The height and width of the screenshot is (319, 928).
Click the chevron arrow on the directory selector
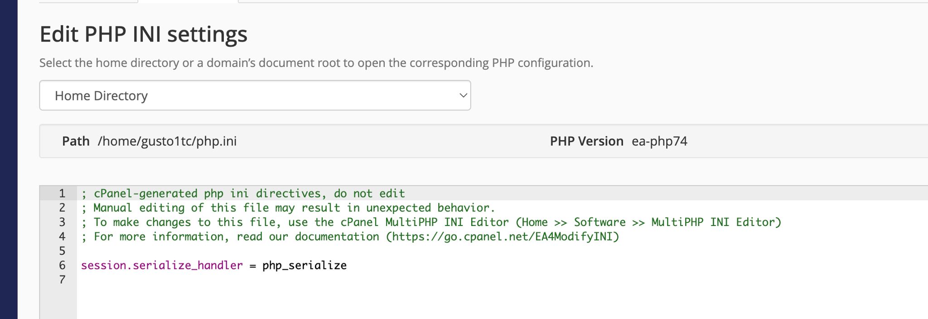click(x=463, y=95)
